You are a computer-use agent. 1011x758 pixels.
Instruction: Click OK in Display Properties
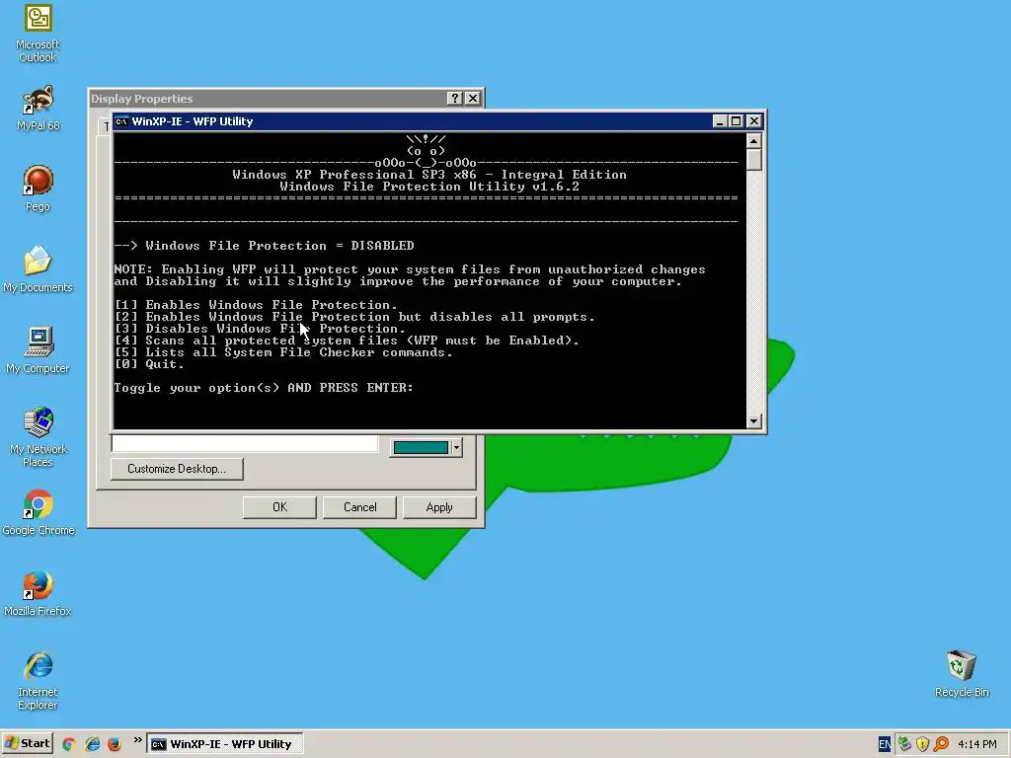pyautogui.click(x=279, y=507)
